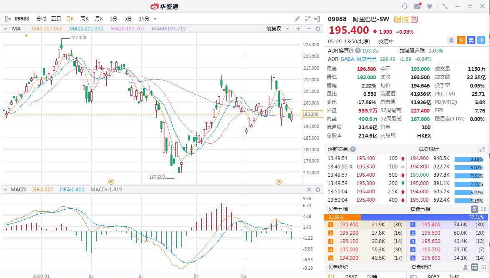The image size is (490, 278).
Task: Open MA indicator settings gear
Action: click(317, 29)
